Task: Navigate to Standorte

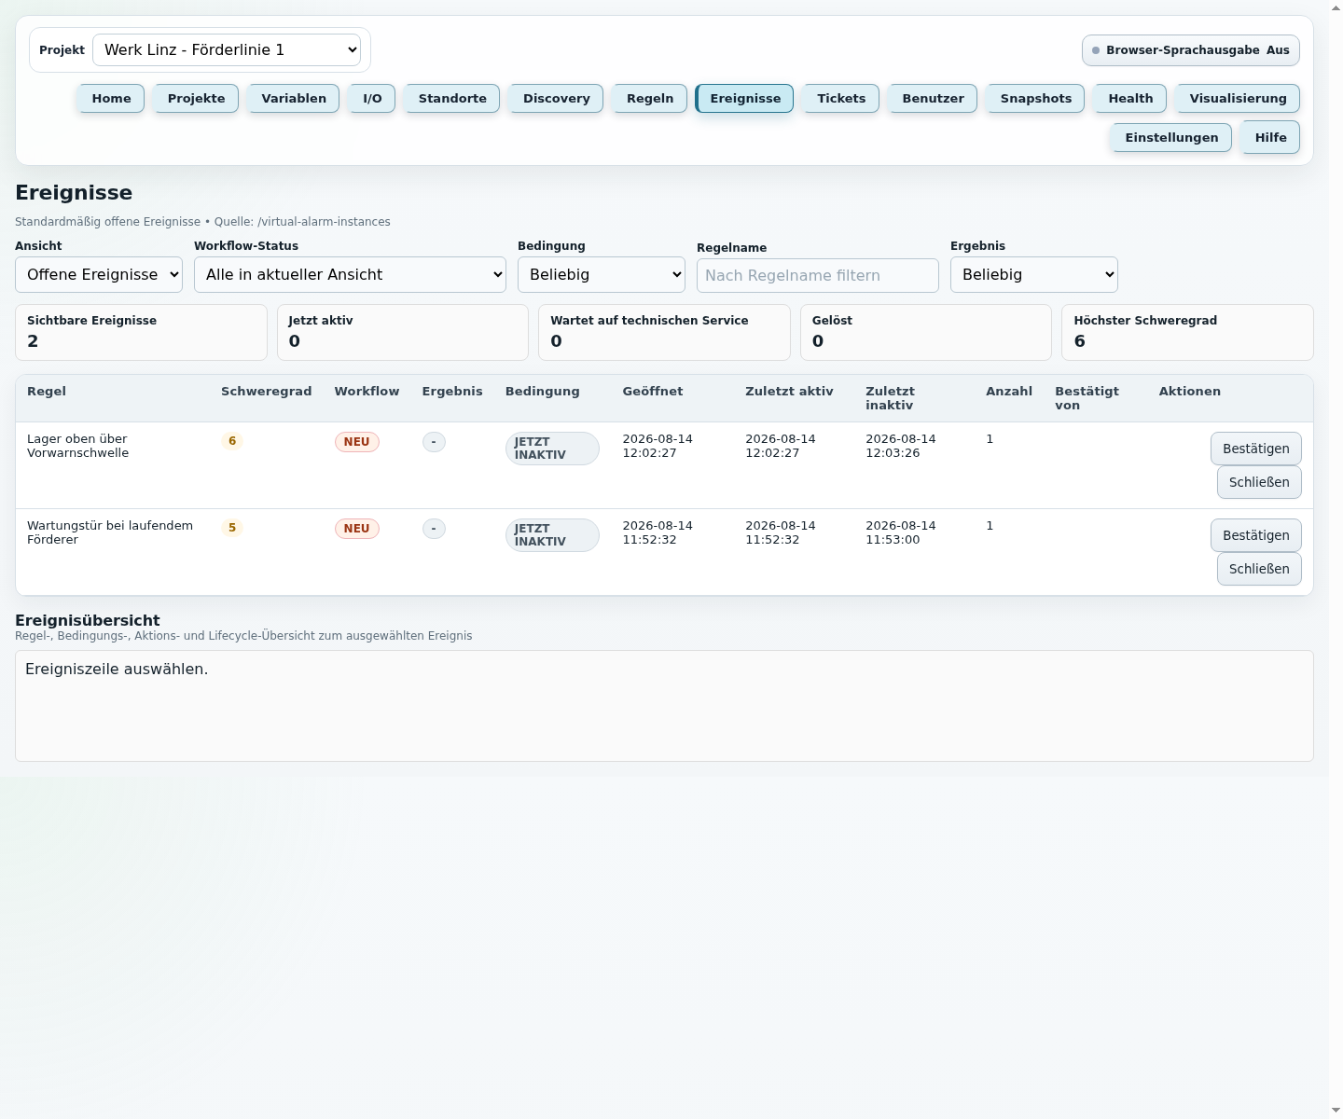Action: [452, 99]
